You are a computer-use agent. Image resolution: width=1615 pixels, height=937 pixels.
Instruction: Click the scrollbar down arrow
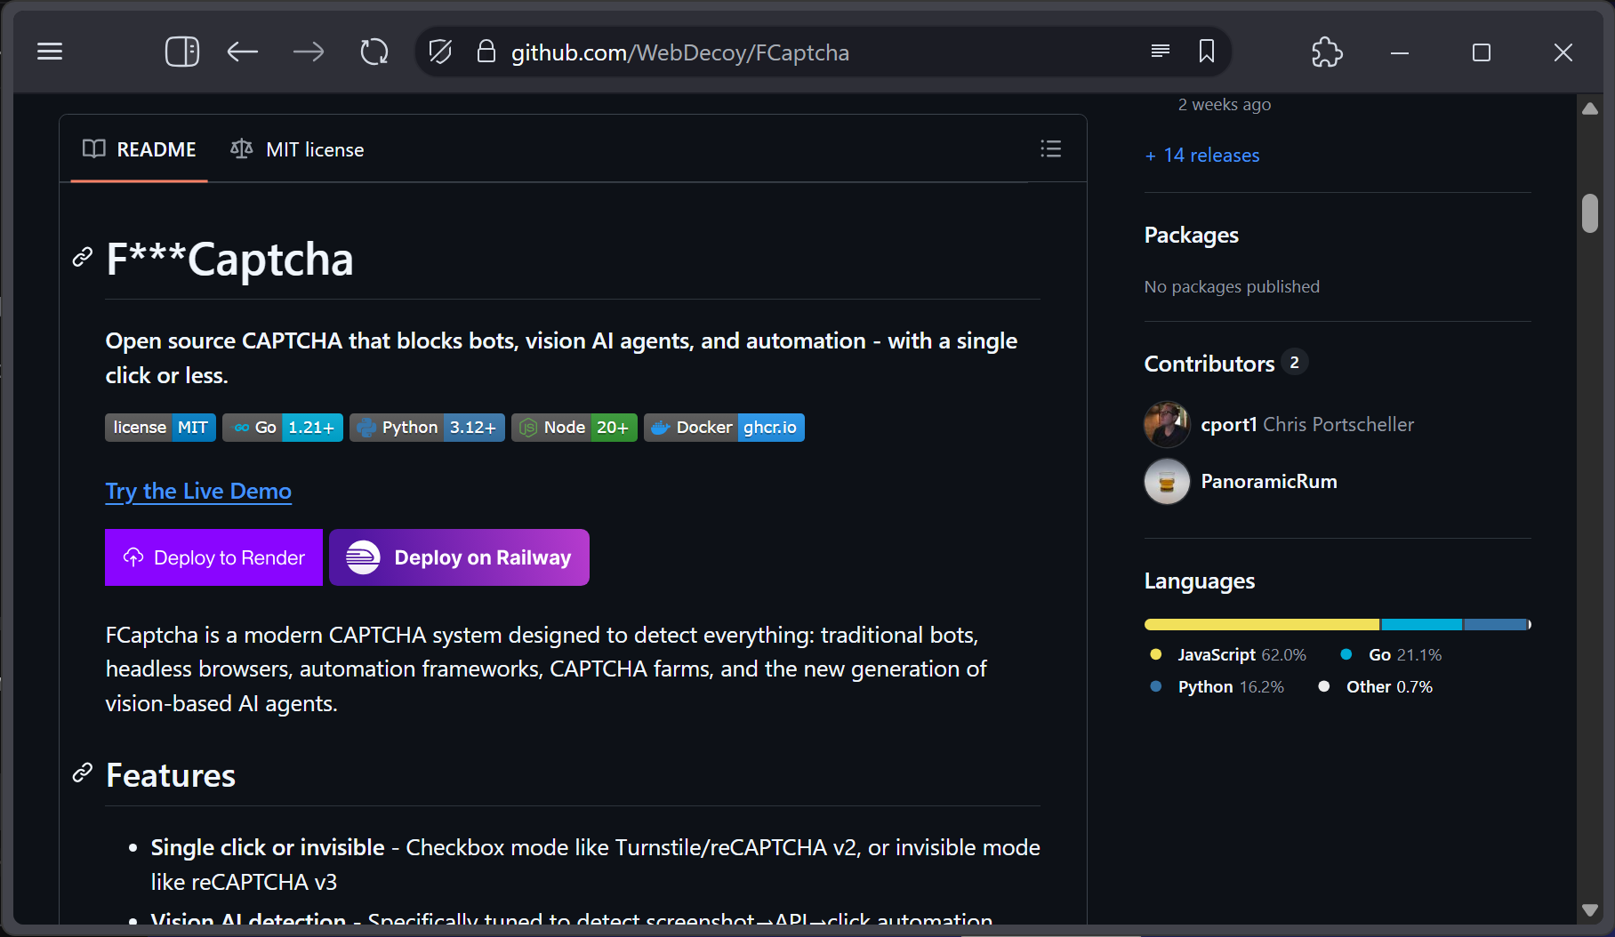point(1590,909)
